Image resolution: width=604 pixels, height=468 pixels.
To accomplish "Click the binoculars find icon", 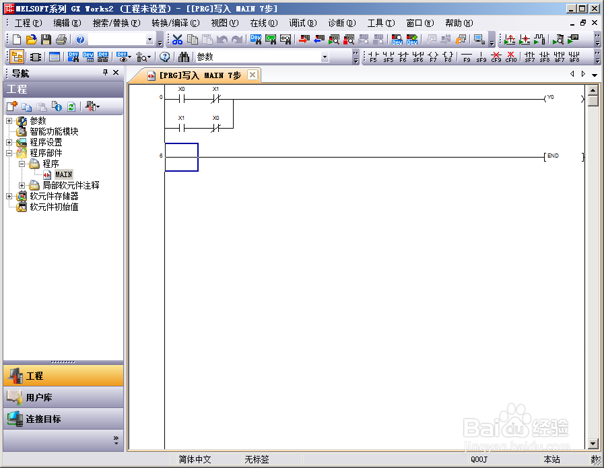I will tap(184, 57).
